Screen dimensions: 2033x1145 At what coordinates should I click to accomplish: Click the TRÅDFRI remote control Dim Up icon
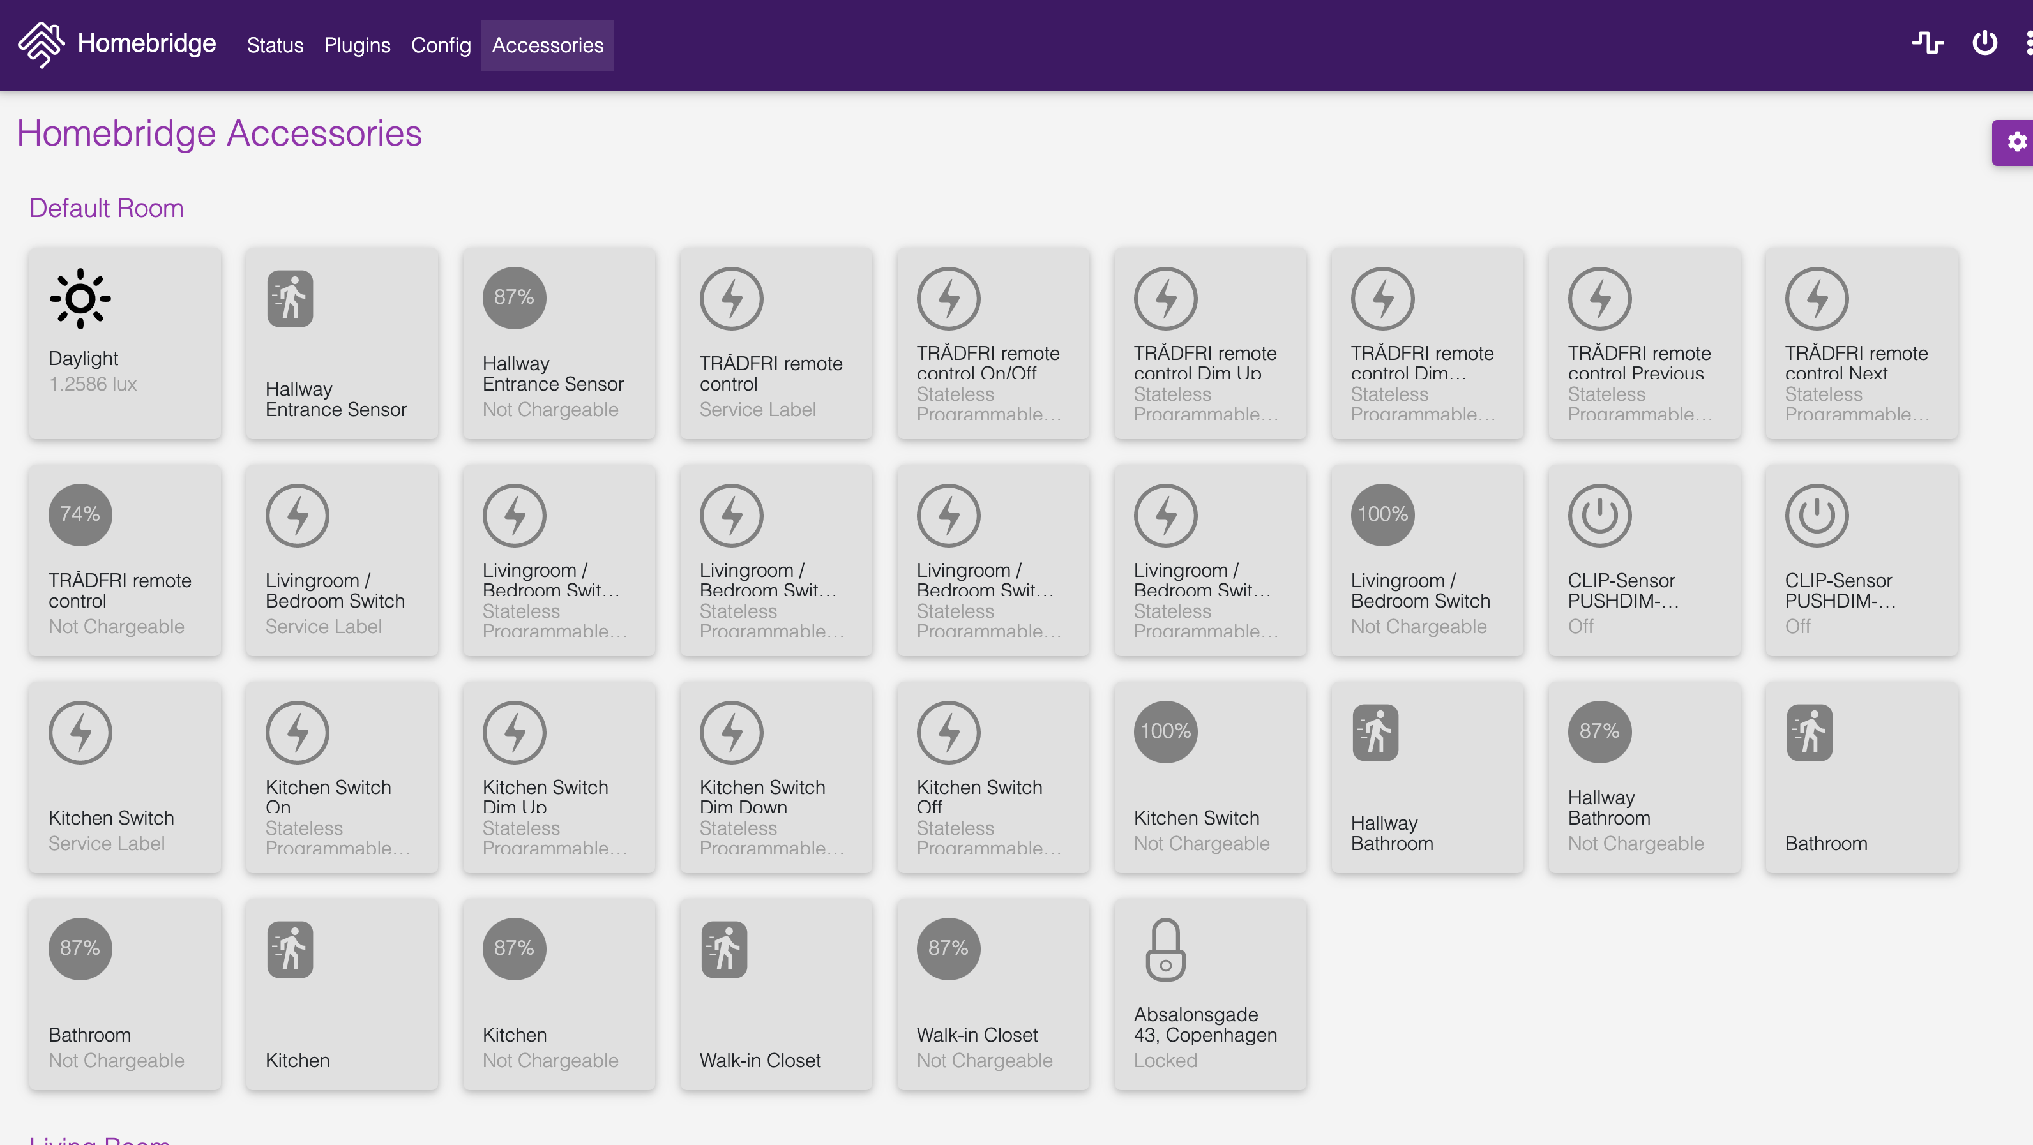(1165, 298)
